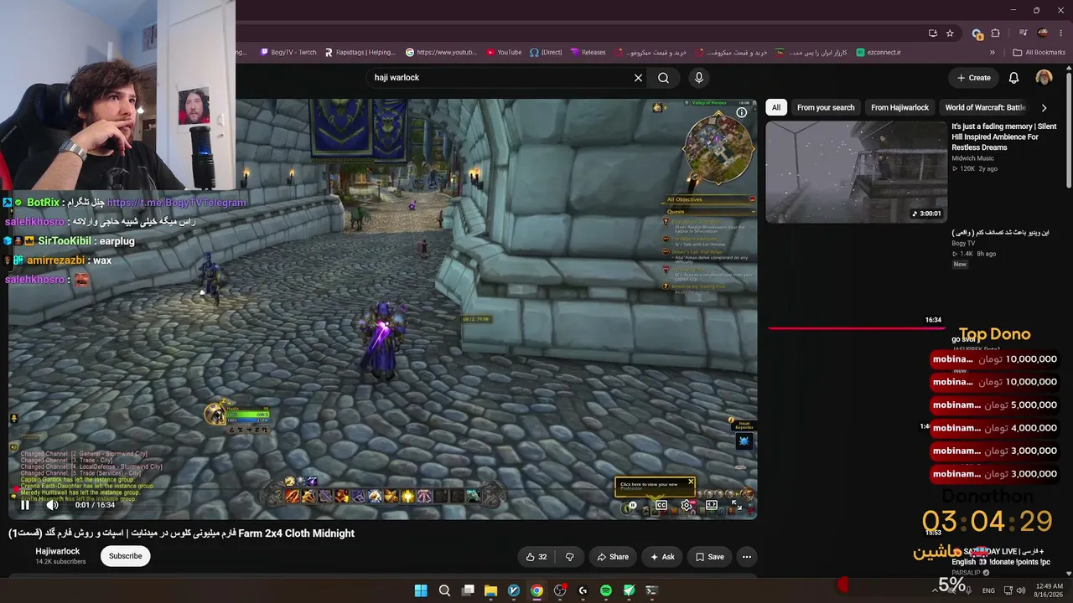Expand the hidden bookmarks overflow chevron
The image size is (1073, 603).
pyautogui.click(x=993, y=52)
